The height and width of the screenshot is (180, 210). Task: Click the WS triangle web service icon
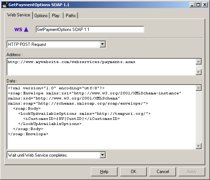click(x=21, y=30)
